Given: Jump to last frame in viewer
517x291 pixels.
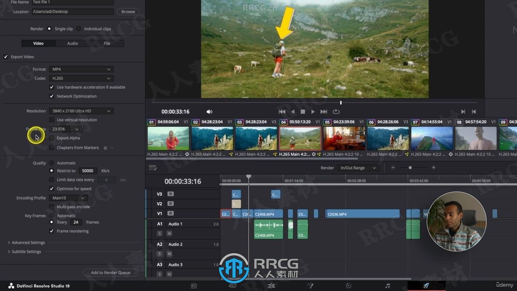Looking at the screenshot, I should coord(324,112).
